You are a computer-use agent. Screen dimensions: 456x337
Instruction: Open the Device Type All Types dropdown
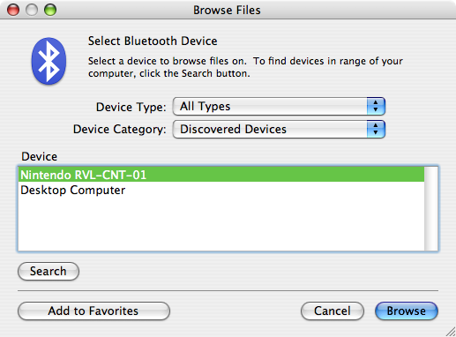279,106
